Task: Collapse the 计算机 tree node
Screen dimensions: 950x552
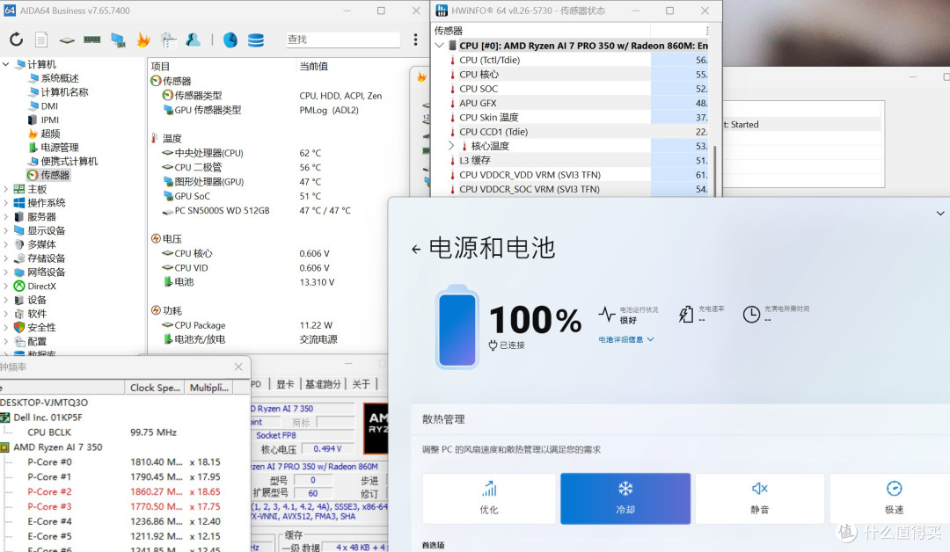Action: (6, 63)
